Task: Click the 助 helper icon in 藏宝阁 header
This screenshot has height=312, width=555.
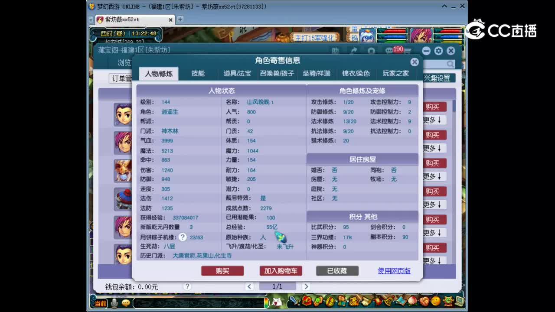Action: [335, 51]
